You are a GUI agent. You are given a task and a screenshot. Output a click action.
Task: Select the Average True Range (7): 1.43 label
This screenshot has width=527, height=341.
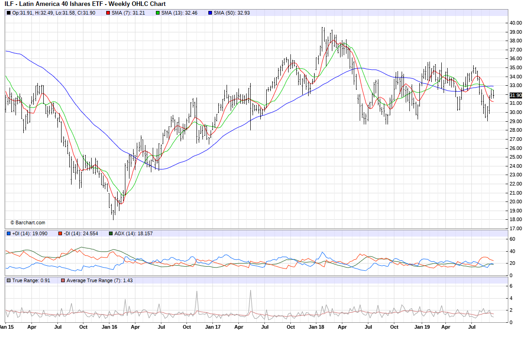point(99,280)
